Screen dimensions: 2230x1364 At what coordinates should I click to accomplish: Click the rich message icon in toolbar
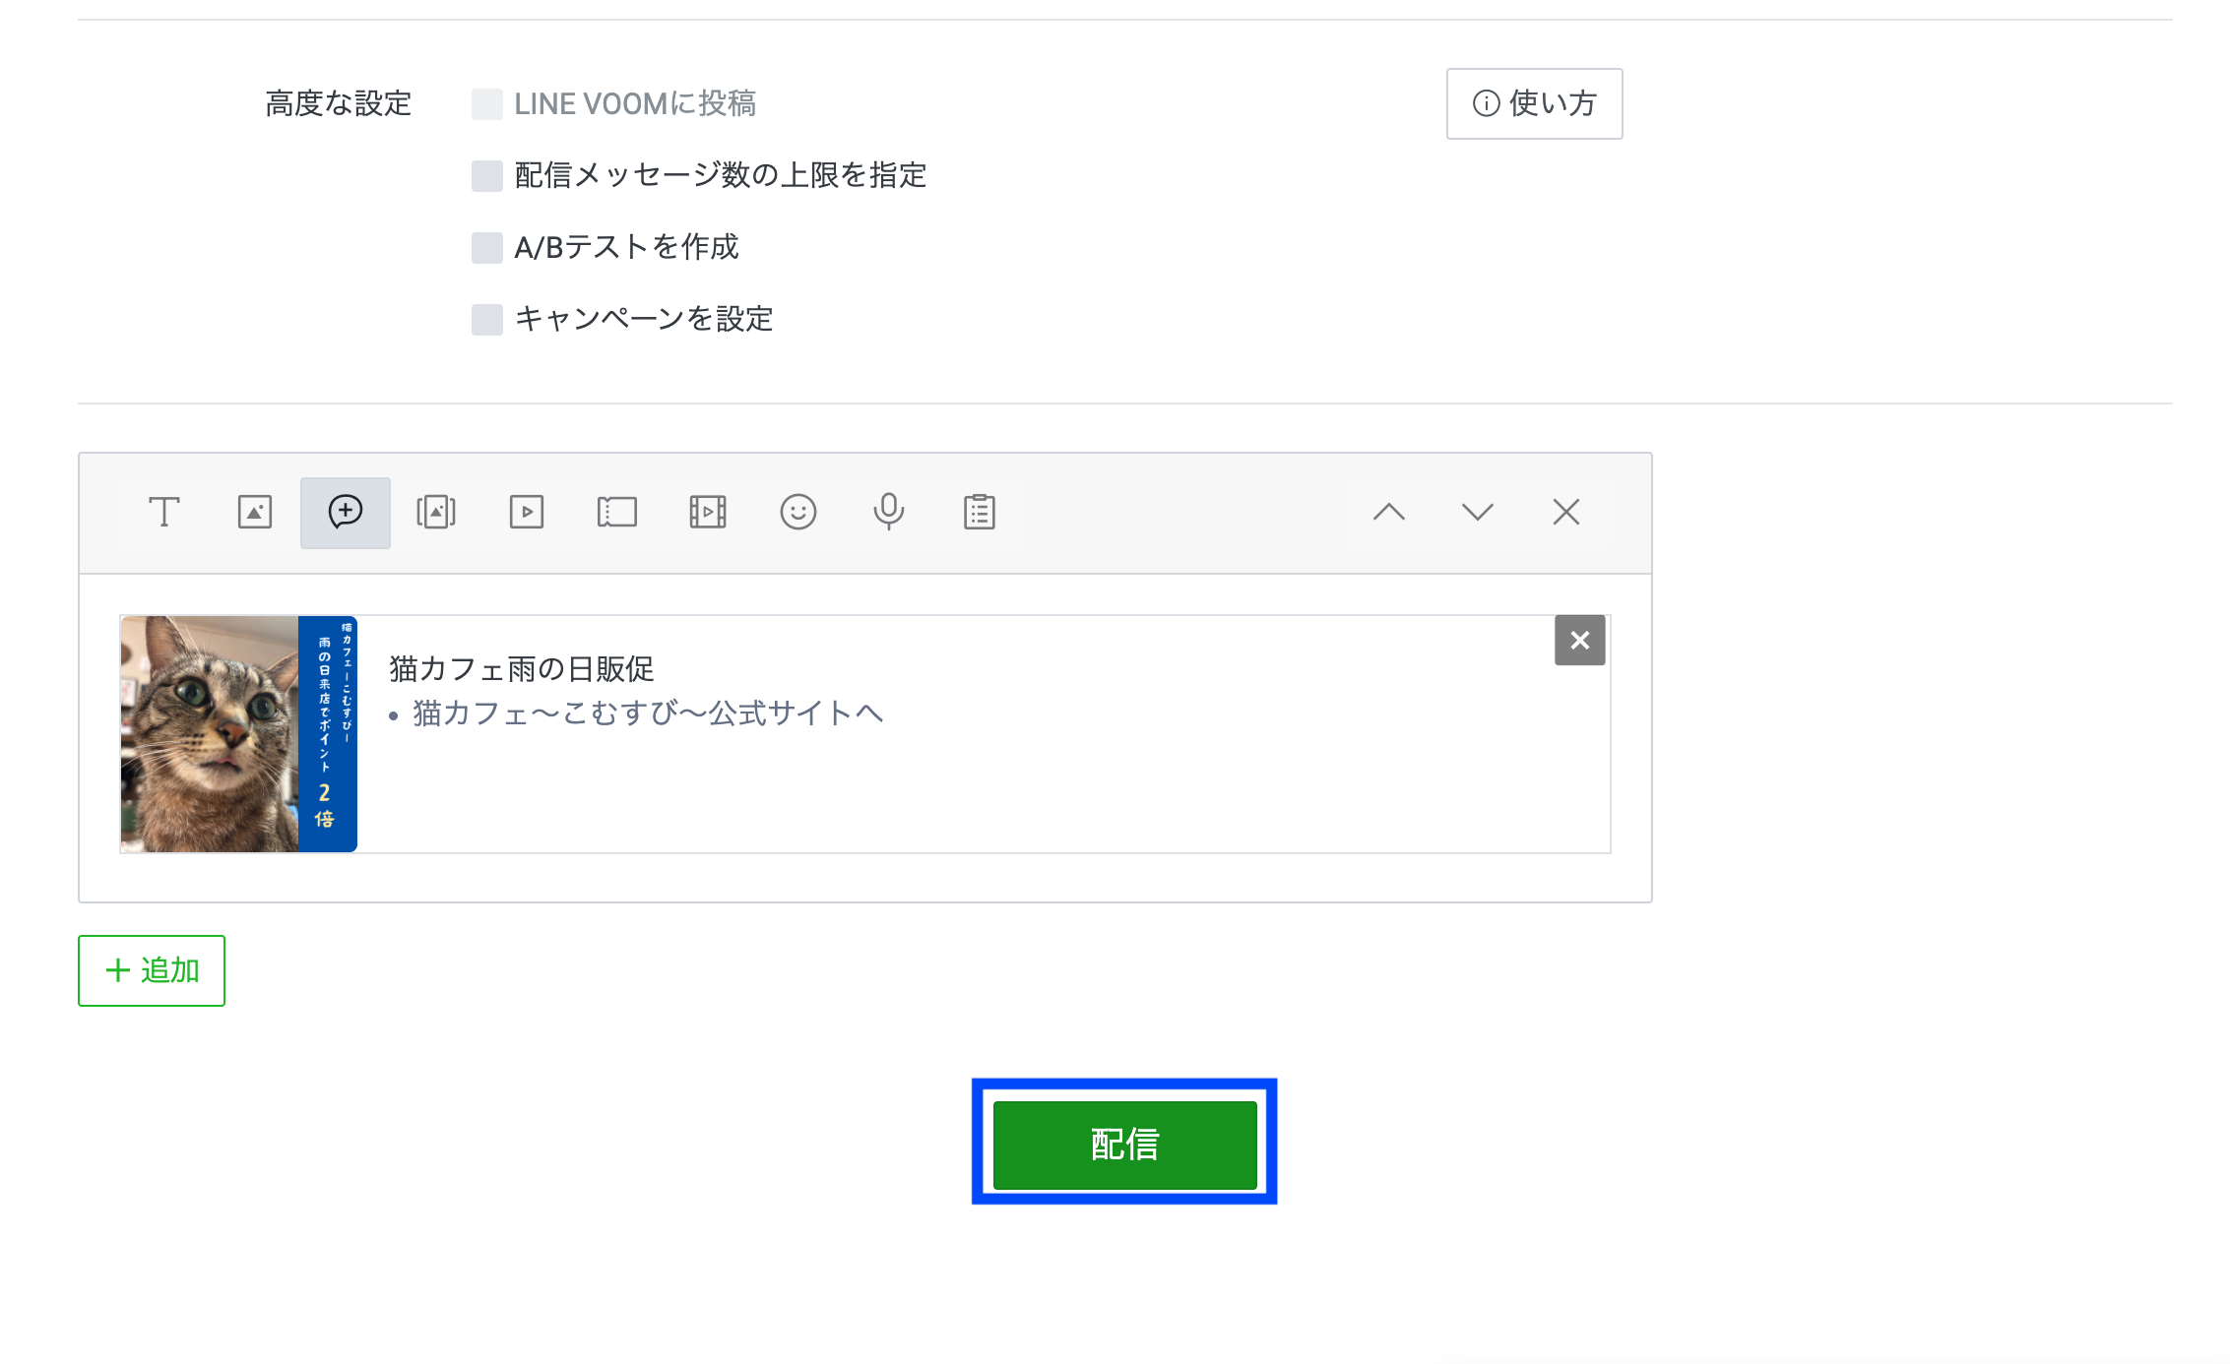[346, 513]
